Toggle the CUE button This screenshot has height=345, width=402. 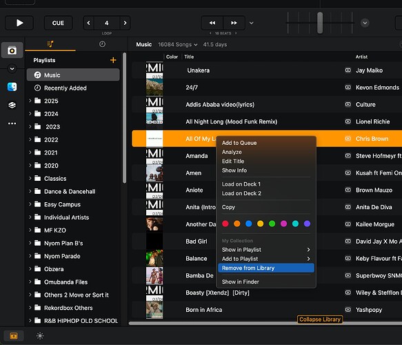(x=58, y=23)
